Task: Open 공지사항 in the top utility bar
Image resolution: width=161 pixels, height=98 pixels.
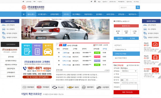Action: 29,2
